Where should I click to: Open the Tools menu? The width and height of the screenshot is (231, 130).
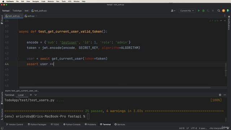(64, 1)
